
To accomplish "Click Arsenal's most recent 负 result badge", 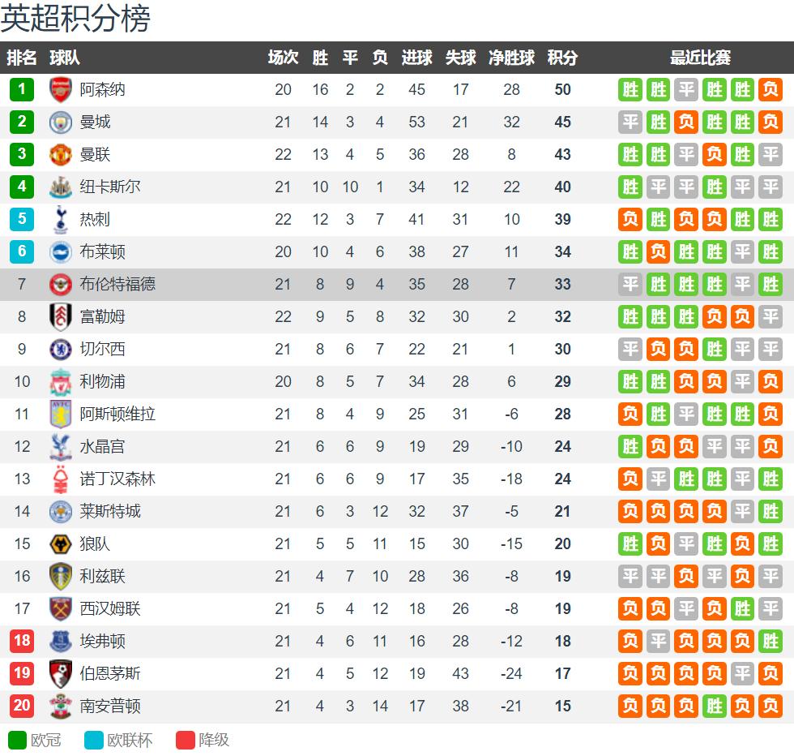I will (x=771, y=89).
